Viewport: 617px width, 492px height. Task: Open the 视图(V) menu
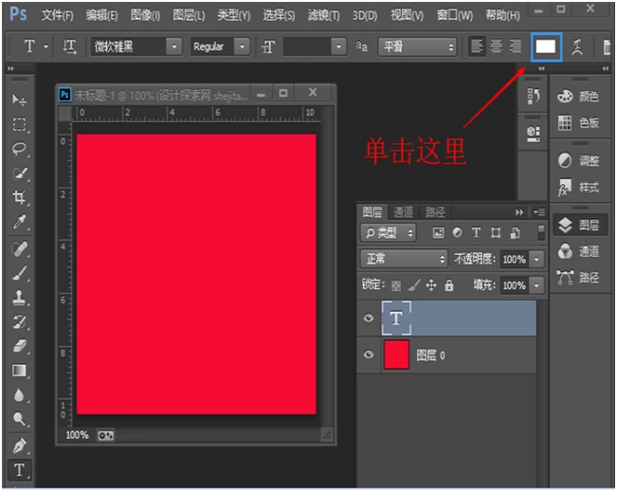(x=407, y=15)
